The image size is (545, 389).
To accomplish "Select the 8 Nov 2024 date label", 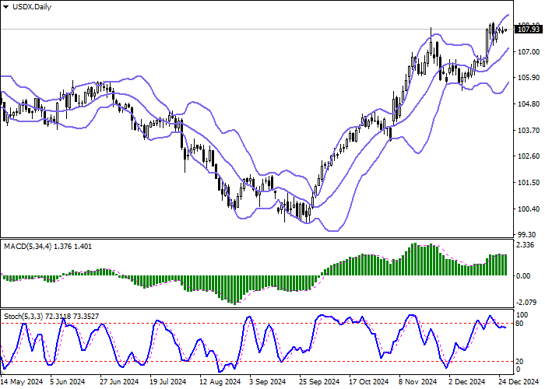I will pyautogui.click(x=417, y=382).
